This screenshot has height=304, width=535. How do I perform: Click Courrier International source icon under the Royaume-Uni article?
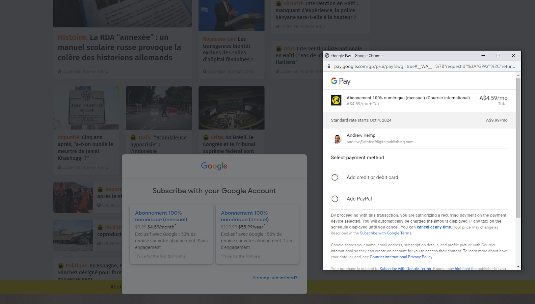(x=205, y=71)
